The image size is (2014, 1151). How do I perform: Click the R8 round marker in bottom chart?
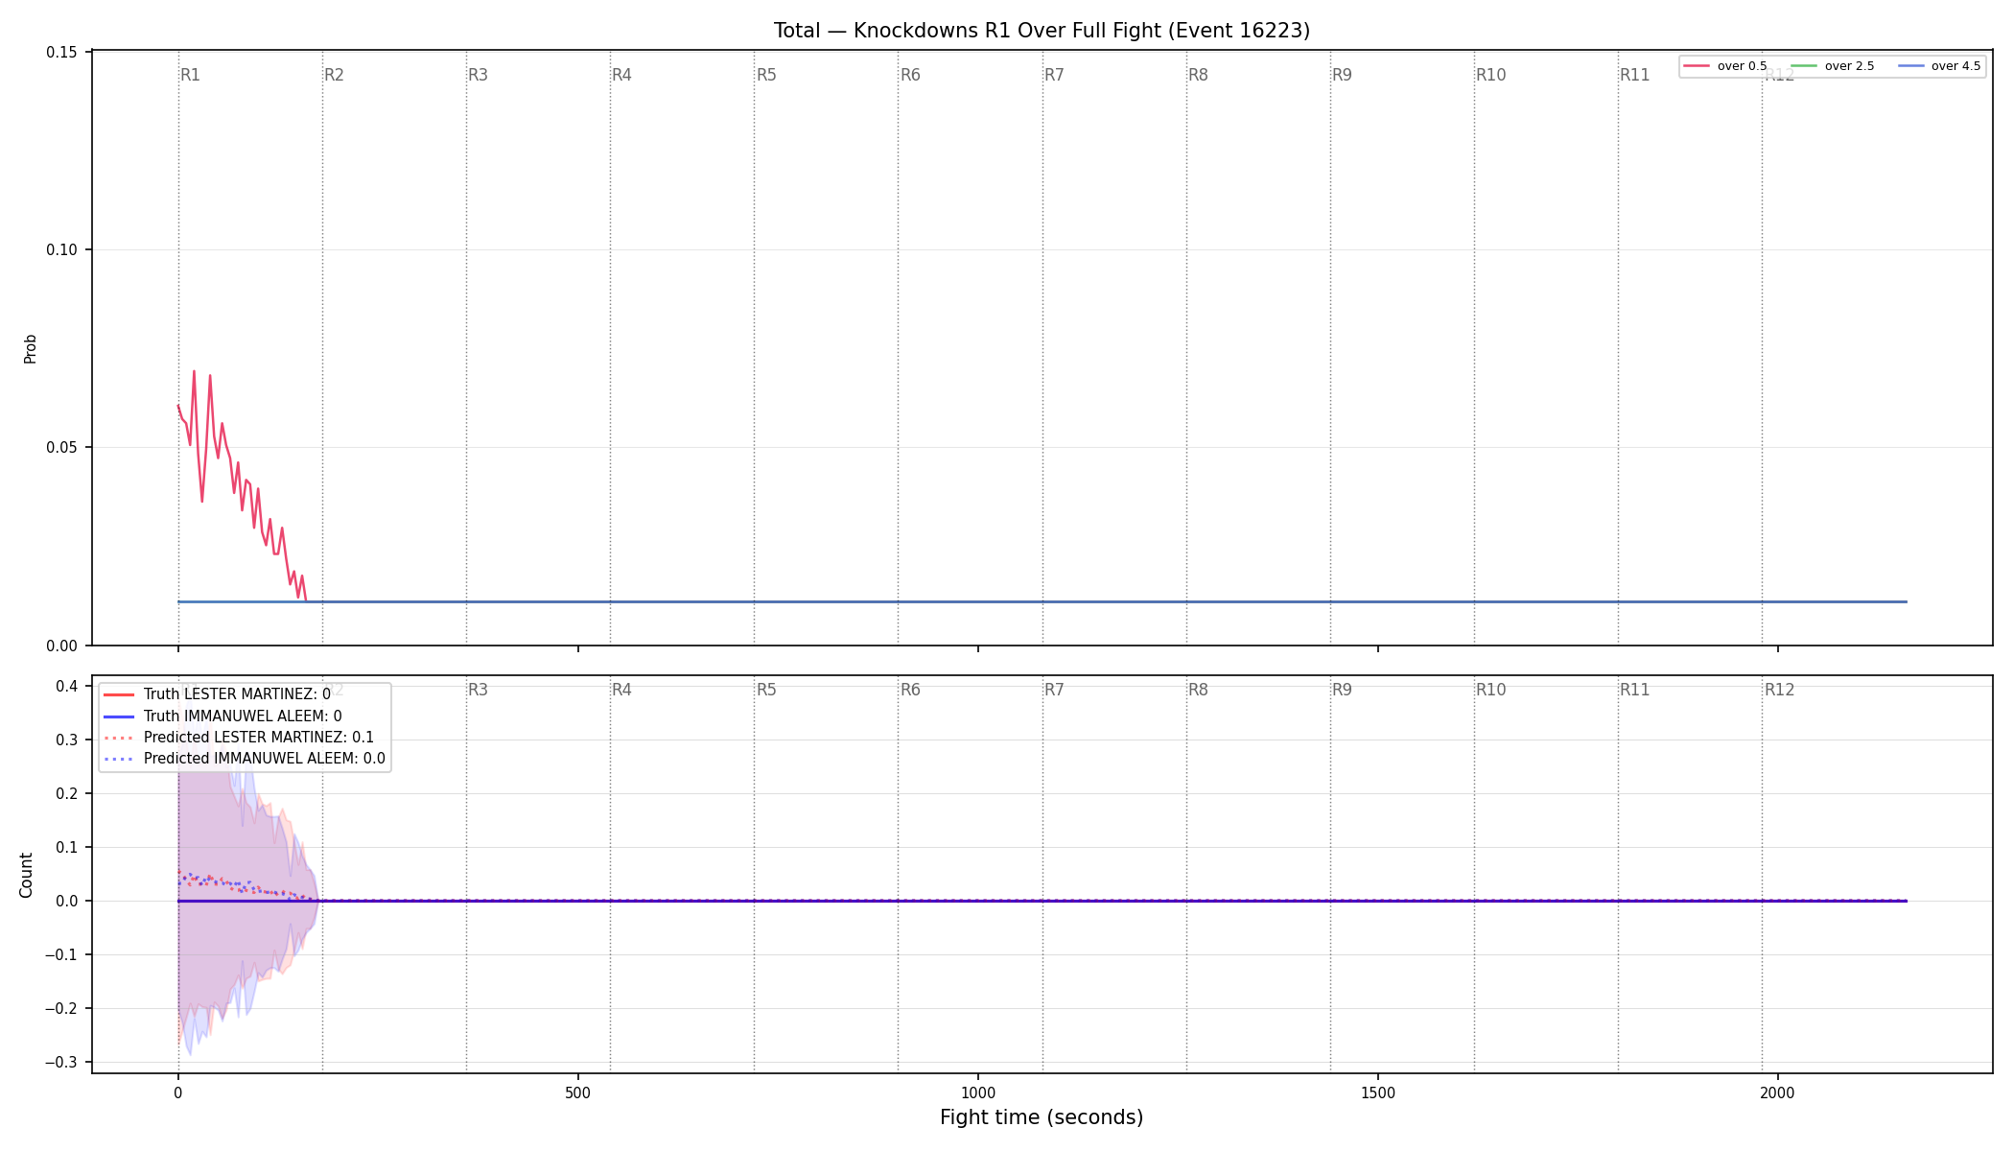point(1198,690)
